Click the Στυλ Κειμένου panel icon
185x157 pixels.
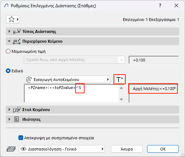point(17,110)
